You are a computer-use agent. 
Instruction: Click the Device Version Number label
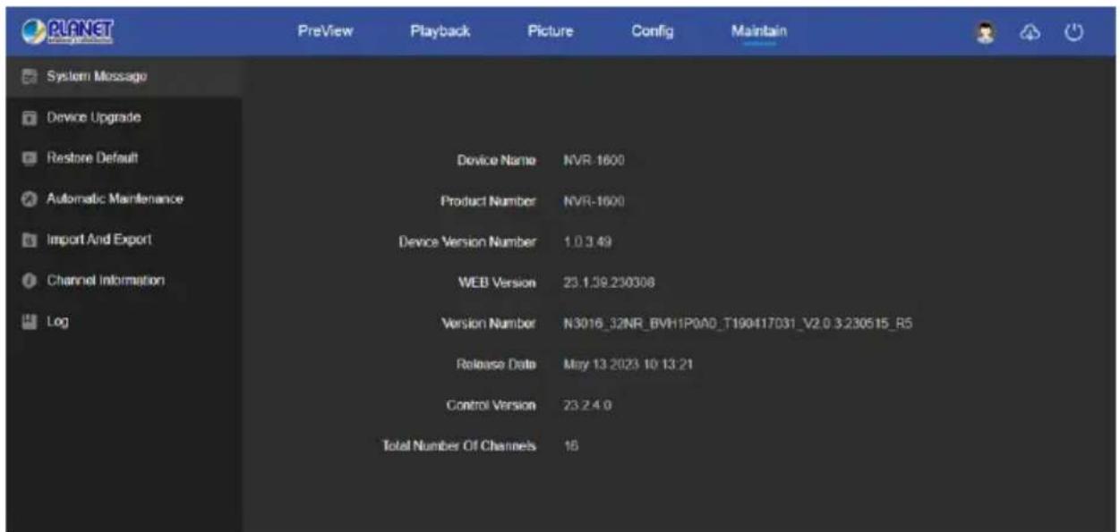pyautogui.click(x=467, y=242)
